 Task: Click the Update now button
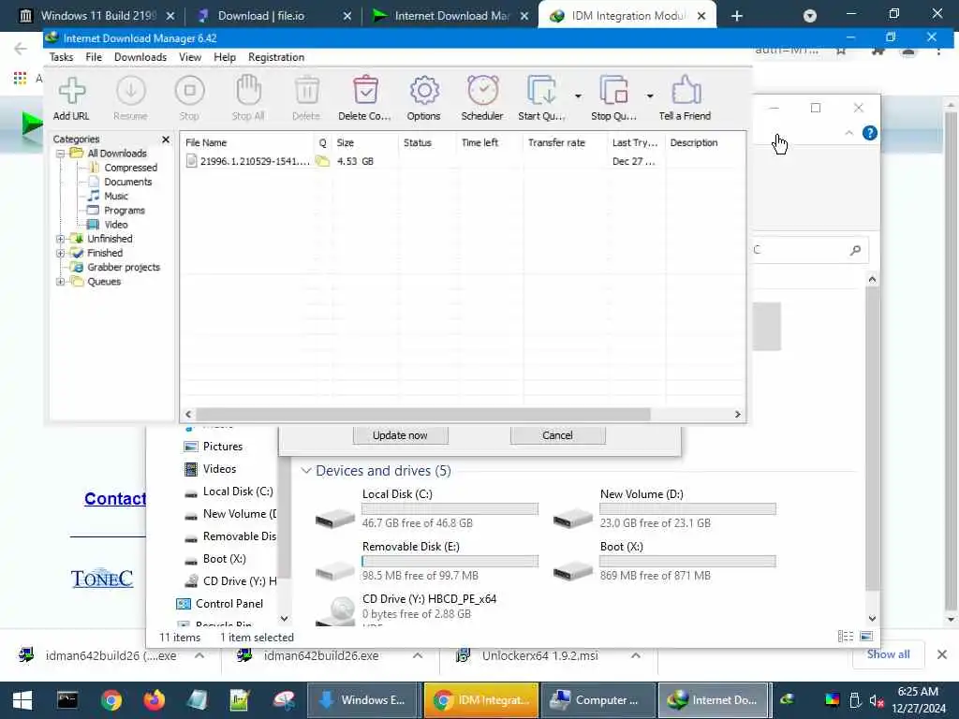pos(400,435)
